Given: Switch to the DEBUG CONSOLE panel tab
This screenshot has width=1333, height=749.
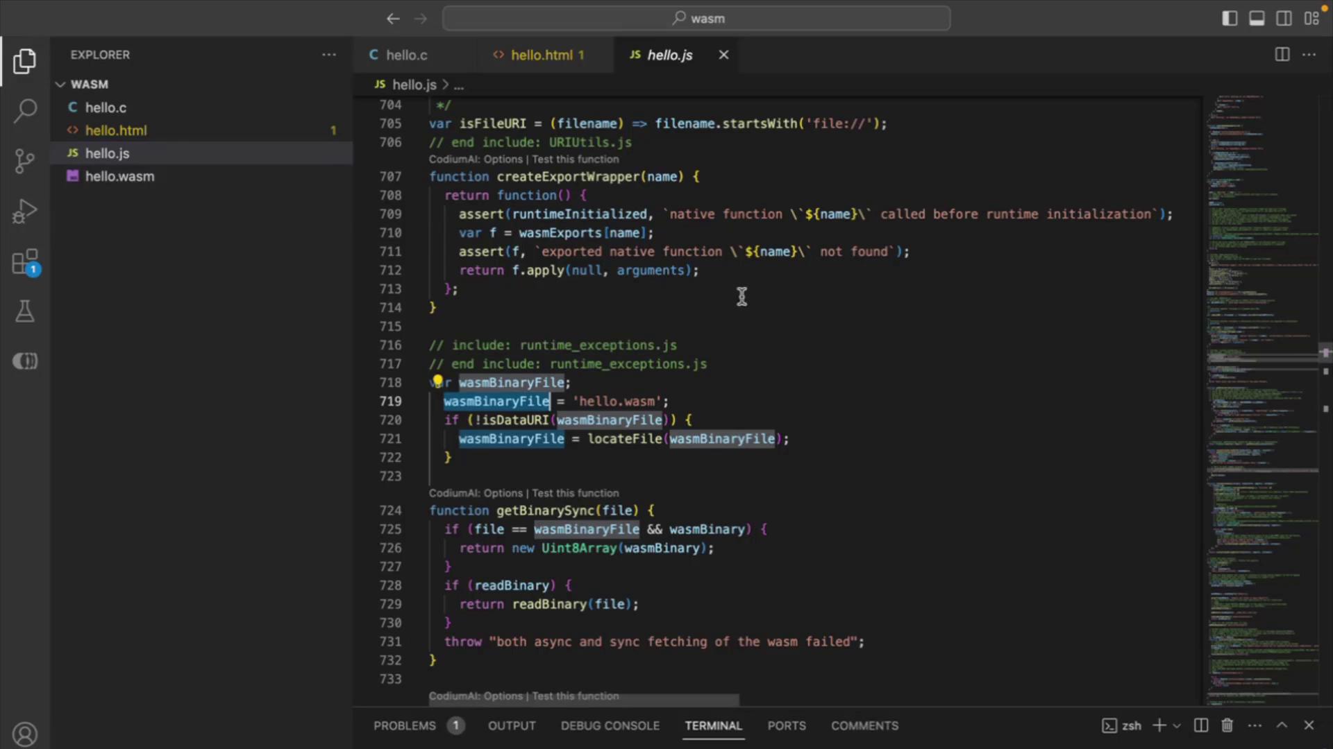Looking at the screenshot, I should (x=610, y=725).
